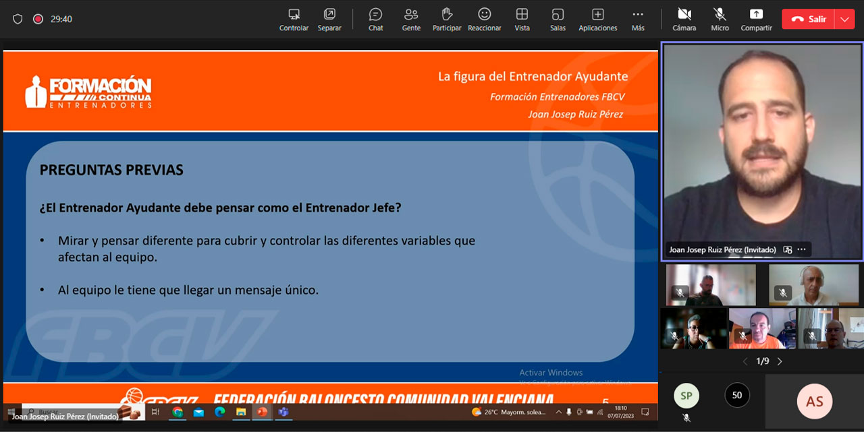Image resolution: width=864 pixels, height=432 pixels.
Task: Click the slide title La figura del Entrenador Ayudante
Action: [x=533, y=76]
